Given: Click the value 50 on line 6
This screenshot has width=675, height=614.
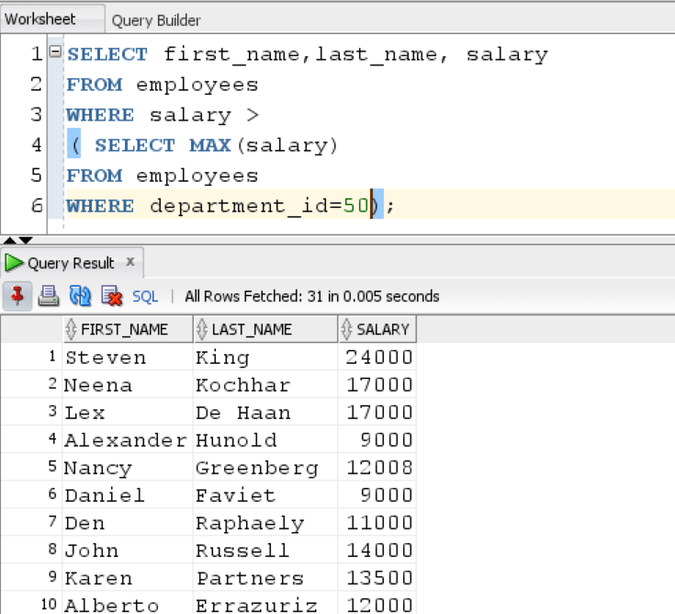Looking at the screenshot, I should point(356,206).
